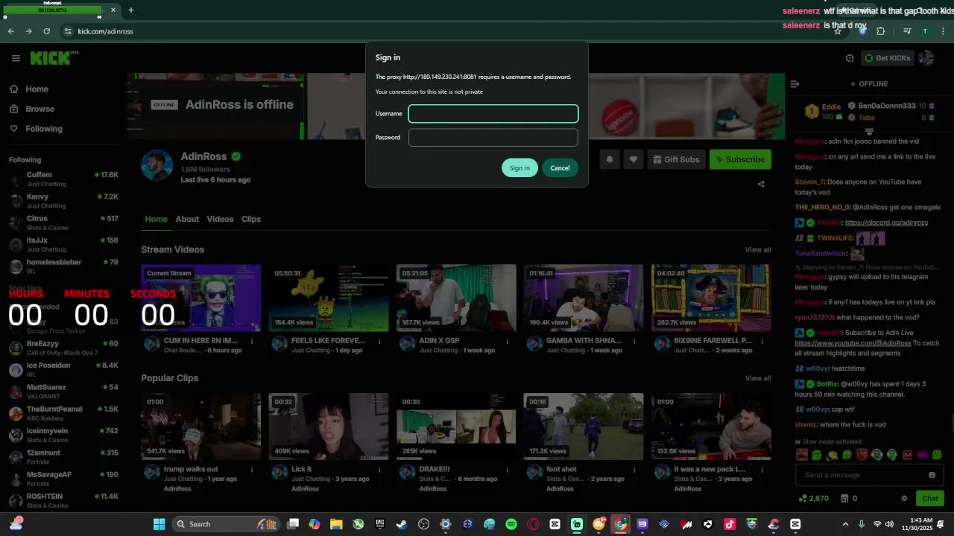Screen dimensions: 954x536
Task: Open options for DRAKE!!! clip
Action: (x=507, y=470)
